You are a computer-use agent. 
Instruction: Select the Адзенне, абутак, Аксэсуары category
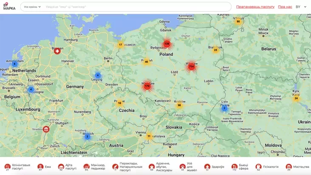(x=161, y=167)
